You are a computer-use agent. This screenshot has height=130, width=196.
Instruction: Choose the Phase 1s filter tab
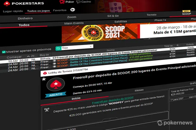160,20
